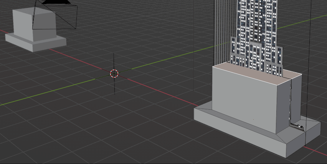Screen dimensions: 327x164
Task: Click the black triangle atop the camera
Action: pyautogui.click(x=56, y=2)
